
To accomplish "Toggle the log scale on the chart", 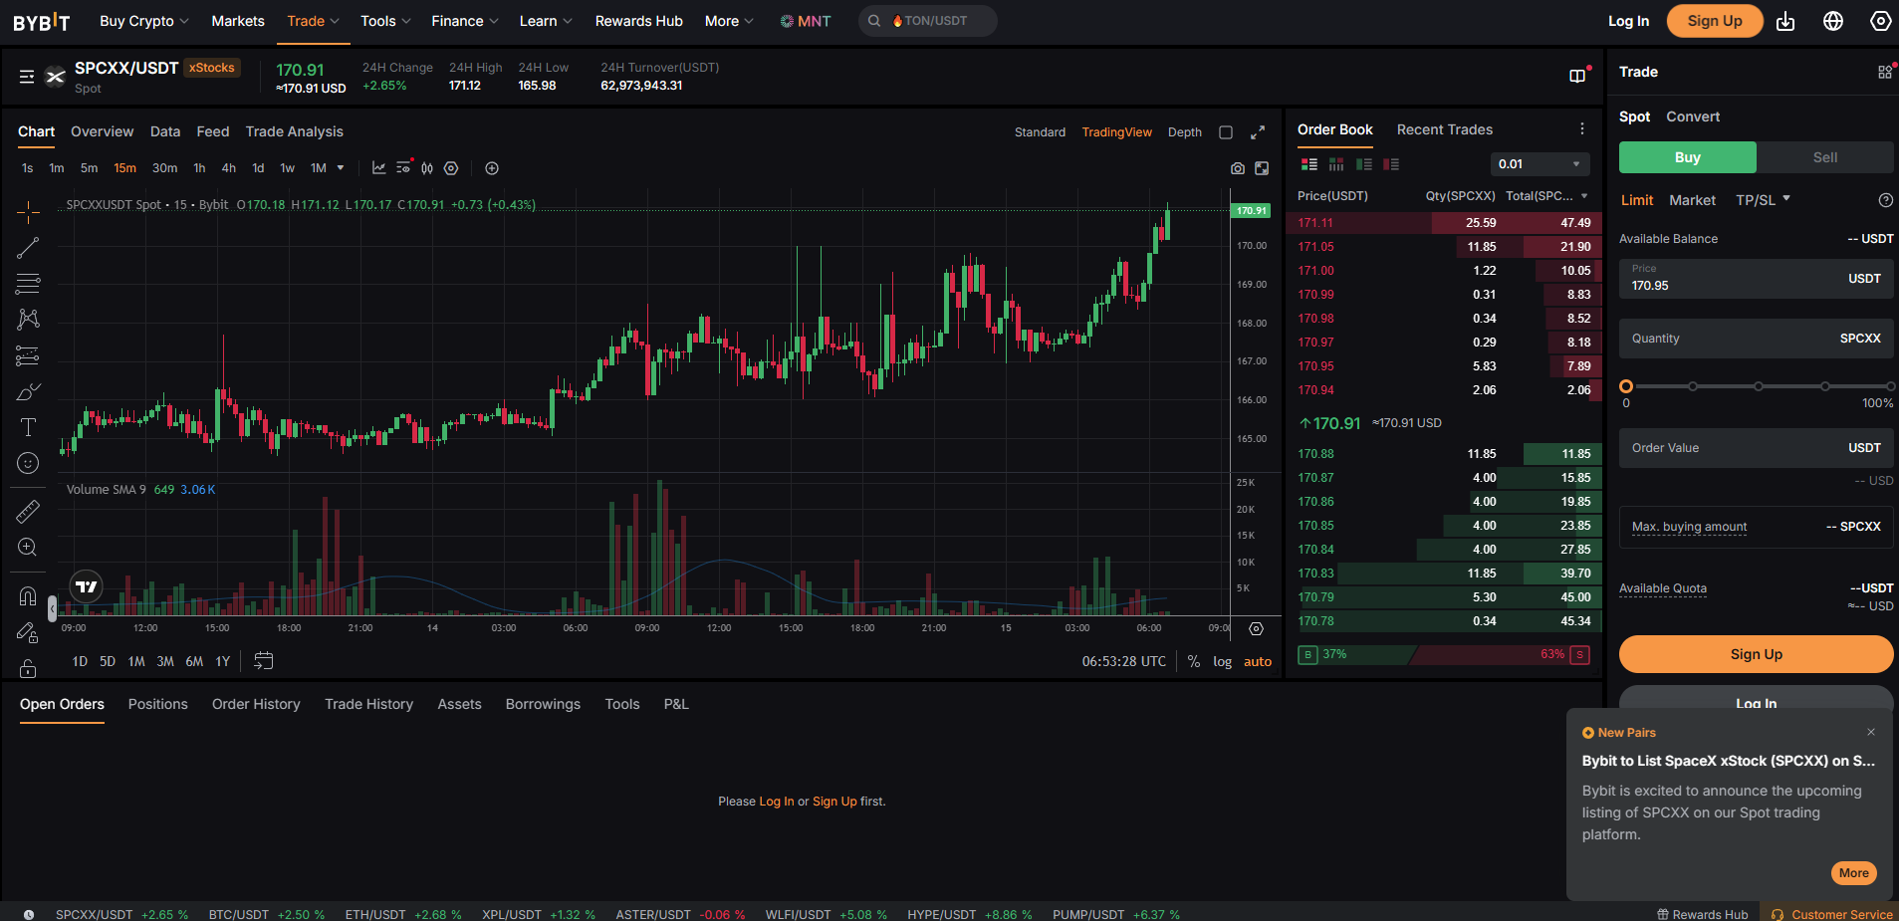I will (x=1222, y=661).
